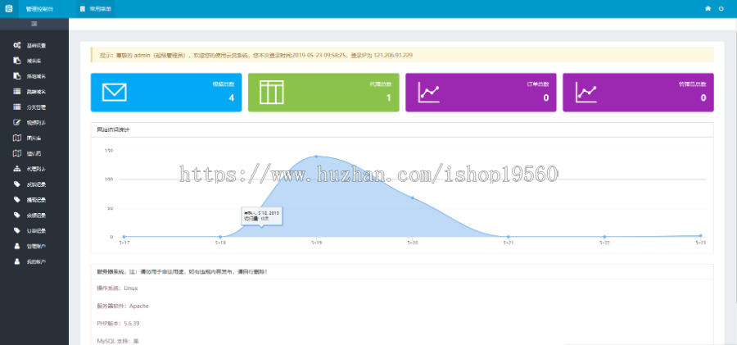
Task: Collapse the sidebar with the hamburger toggle
Action: tap(34, 24)
